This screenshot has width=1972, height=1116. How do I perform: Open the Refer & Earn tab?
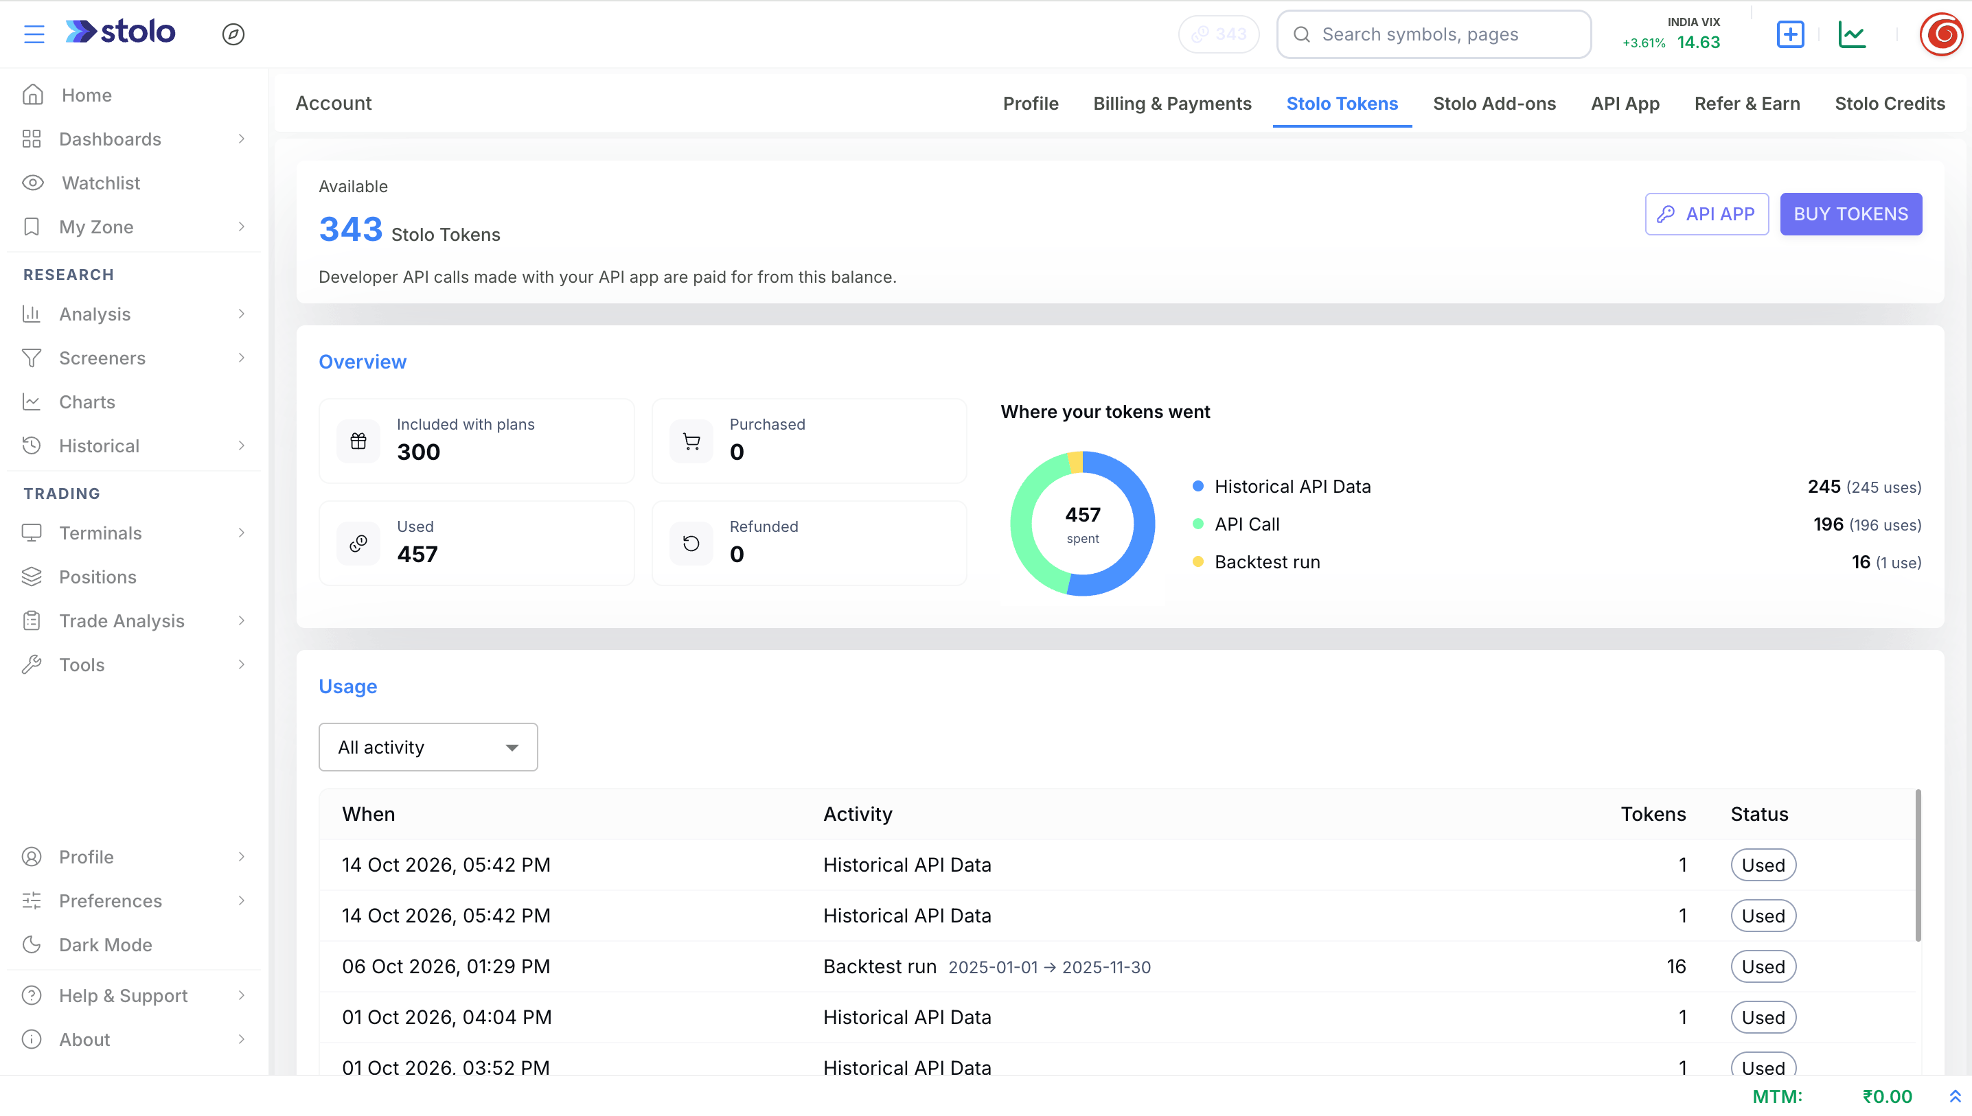(x=1747, y=104)
